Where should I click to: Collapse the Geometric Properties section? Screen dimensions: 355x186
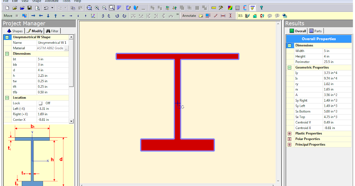(289, 67)
